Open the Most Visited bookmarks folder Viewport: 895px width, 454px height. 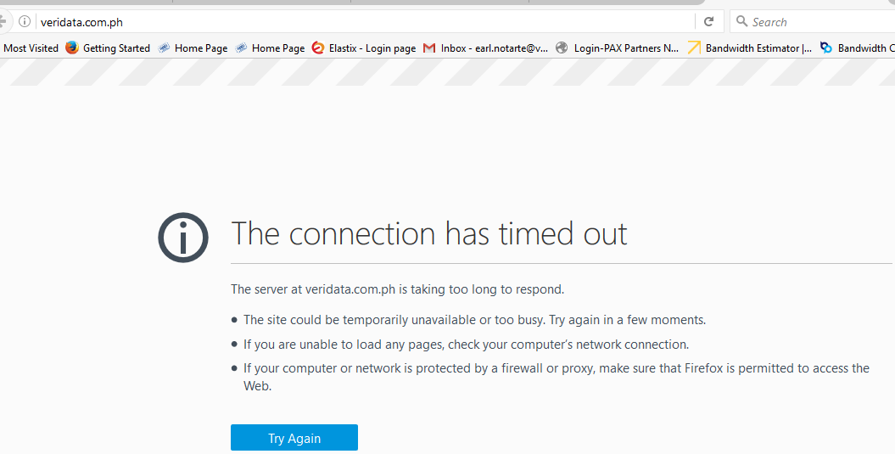pyautogui.click(x=31, y=48)
